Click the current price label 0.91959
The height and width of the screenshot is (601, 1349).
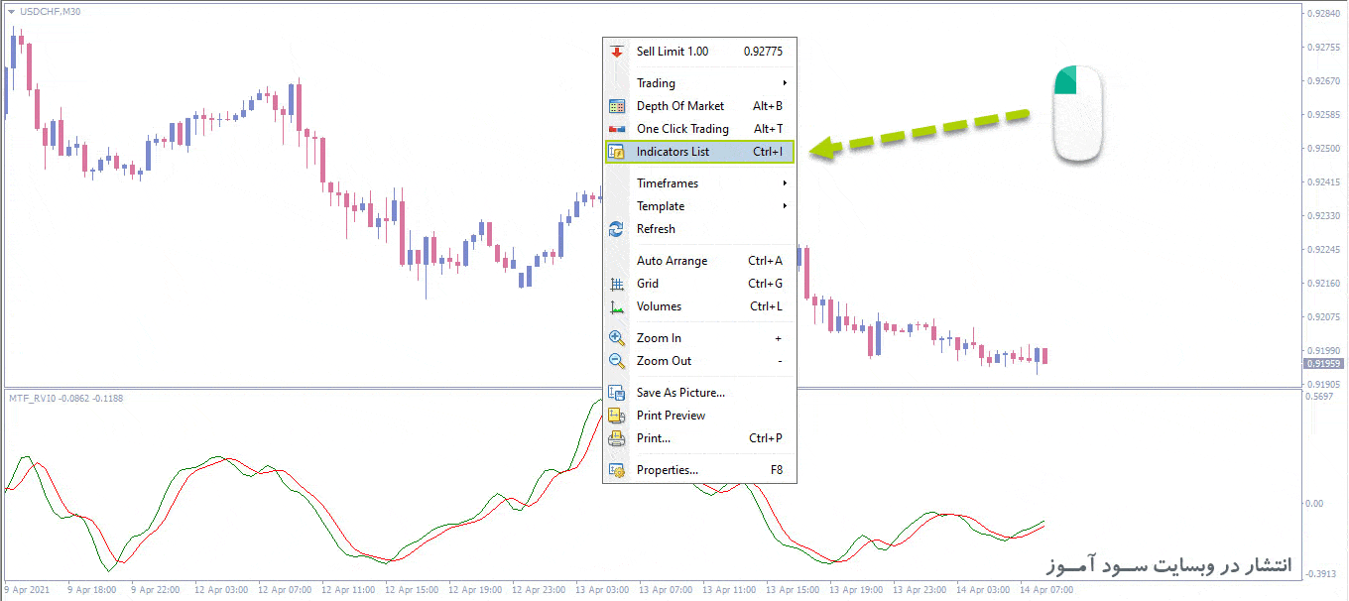1323,364
